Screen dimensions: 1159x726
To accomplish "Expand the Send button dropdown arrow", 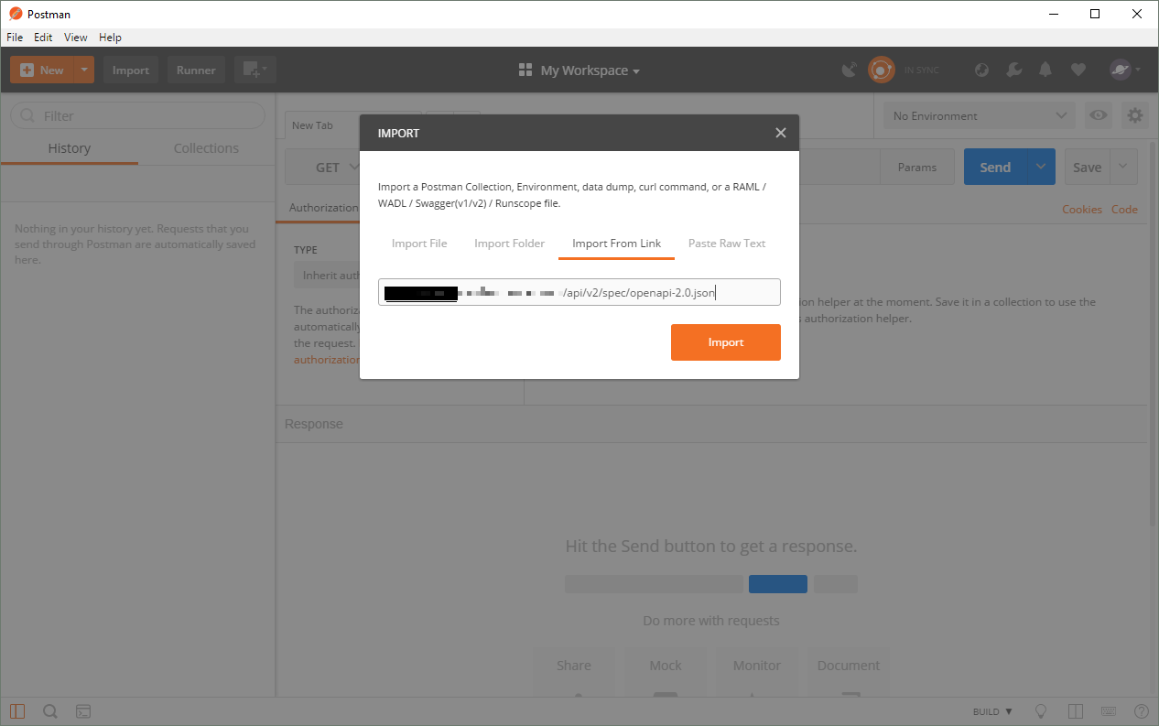I will pyautogui.click(x=1042, y=168).
